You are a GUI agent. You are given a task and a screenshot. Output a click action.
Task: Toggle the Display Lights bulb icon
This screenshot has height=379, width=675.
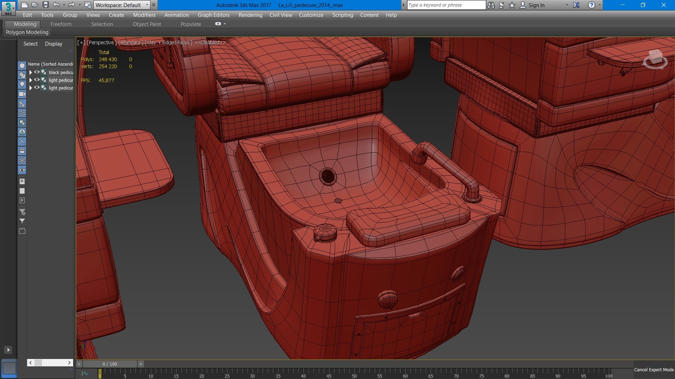pyautogui.click(x=22, y=85)
